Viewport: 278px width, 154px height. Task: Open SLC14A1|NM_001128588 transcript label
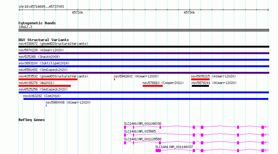tap(142, 139)
